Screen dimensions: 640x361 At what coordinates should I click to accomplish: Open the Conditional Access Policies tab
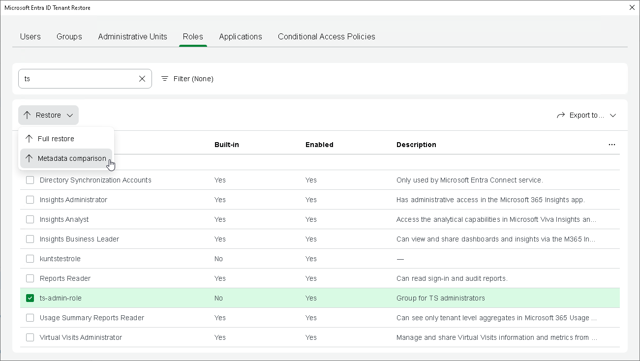[x=326, y=36]
